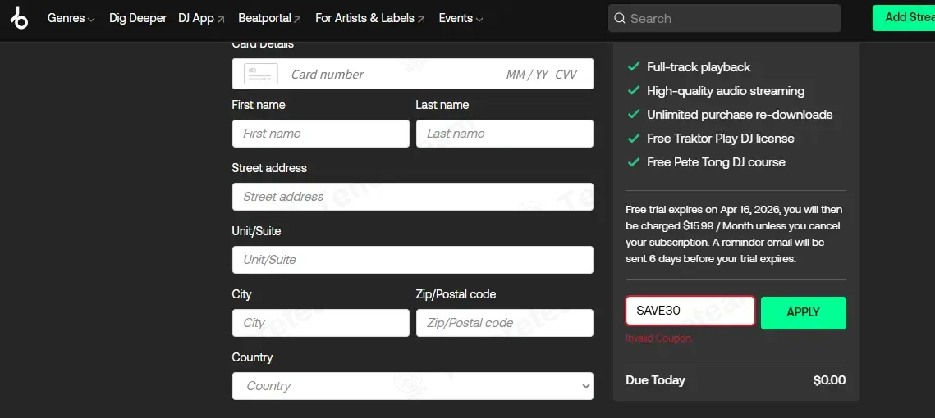
Task: Expand the Events menu
Action: click(461, 19)
